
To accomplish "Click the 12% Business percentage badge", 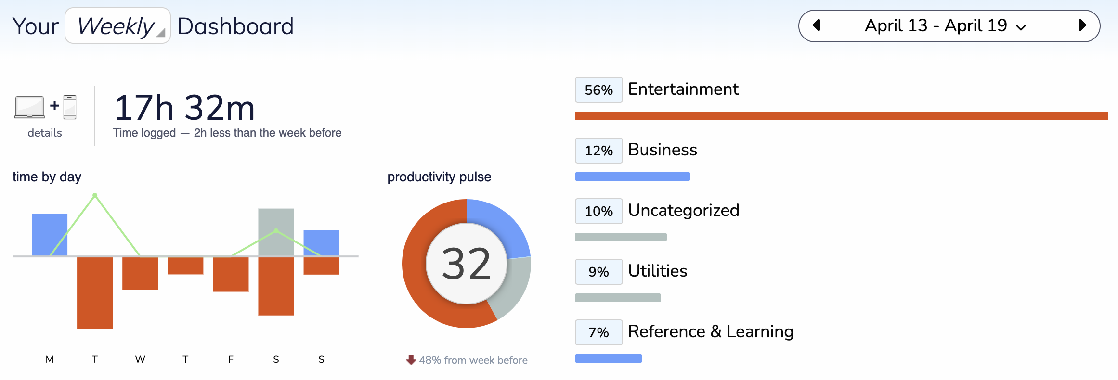I will (x=598, y=151).
